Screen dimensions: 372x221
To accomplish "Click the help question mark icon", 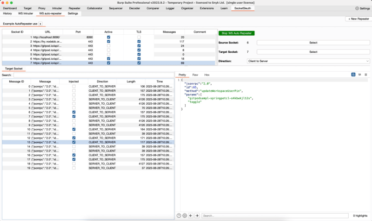I will pos(179,215).
